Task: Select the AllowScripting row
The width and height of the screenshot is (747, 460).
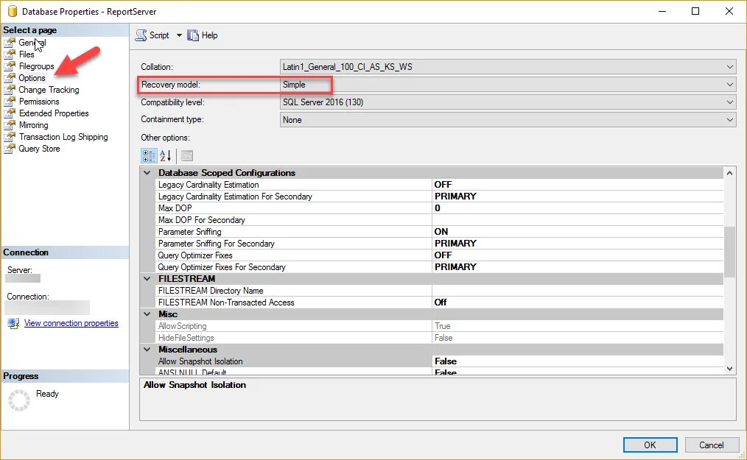Action: click(439, 326)
